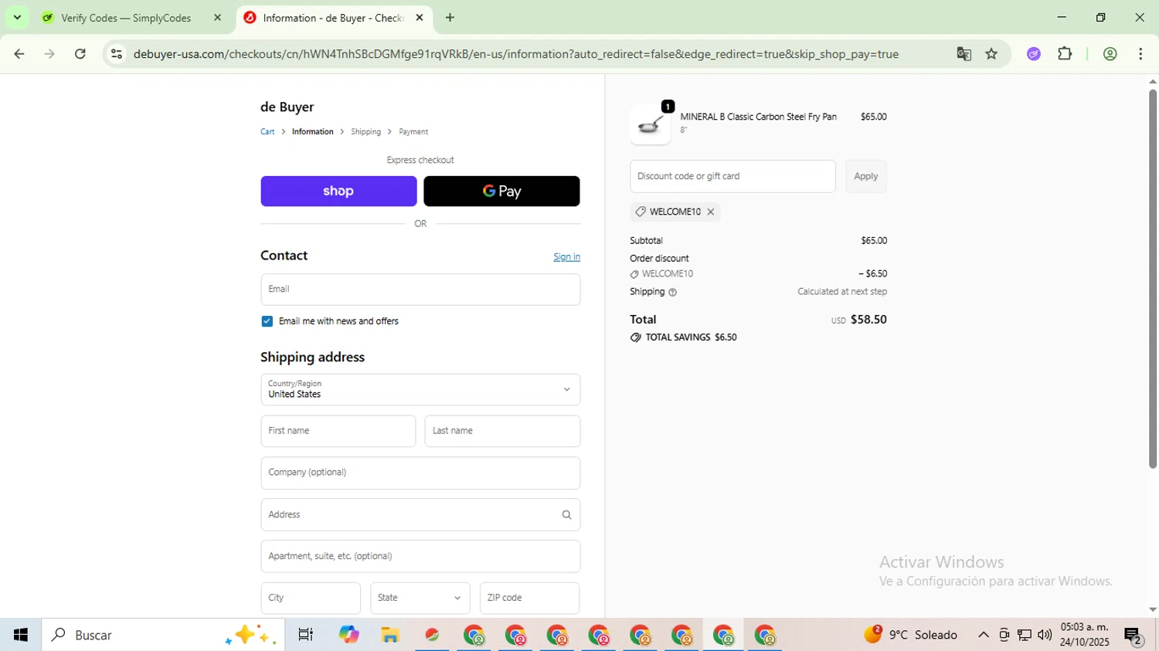Click the Apply discount button
The image size is (1159, 651).
tap(866, 177)
